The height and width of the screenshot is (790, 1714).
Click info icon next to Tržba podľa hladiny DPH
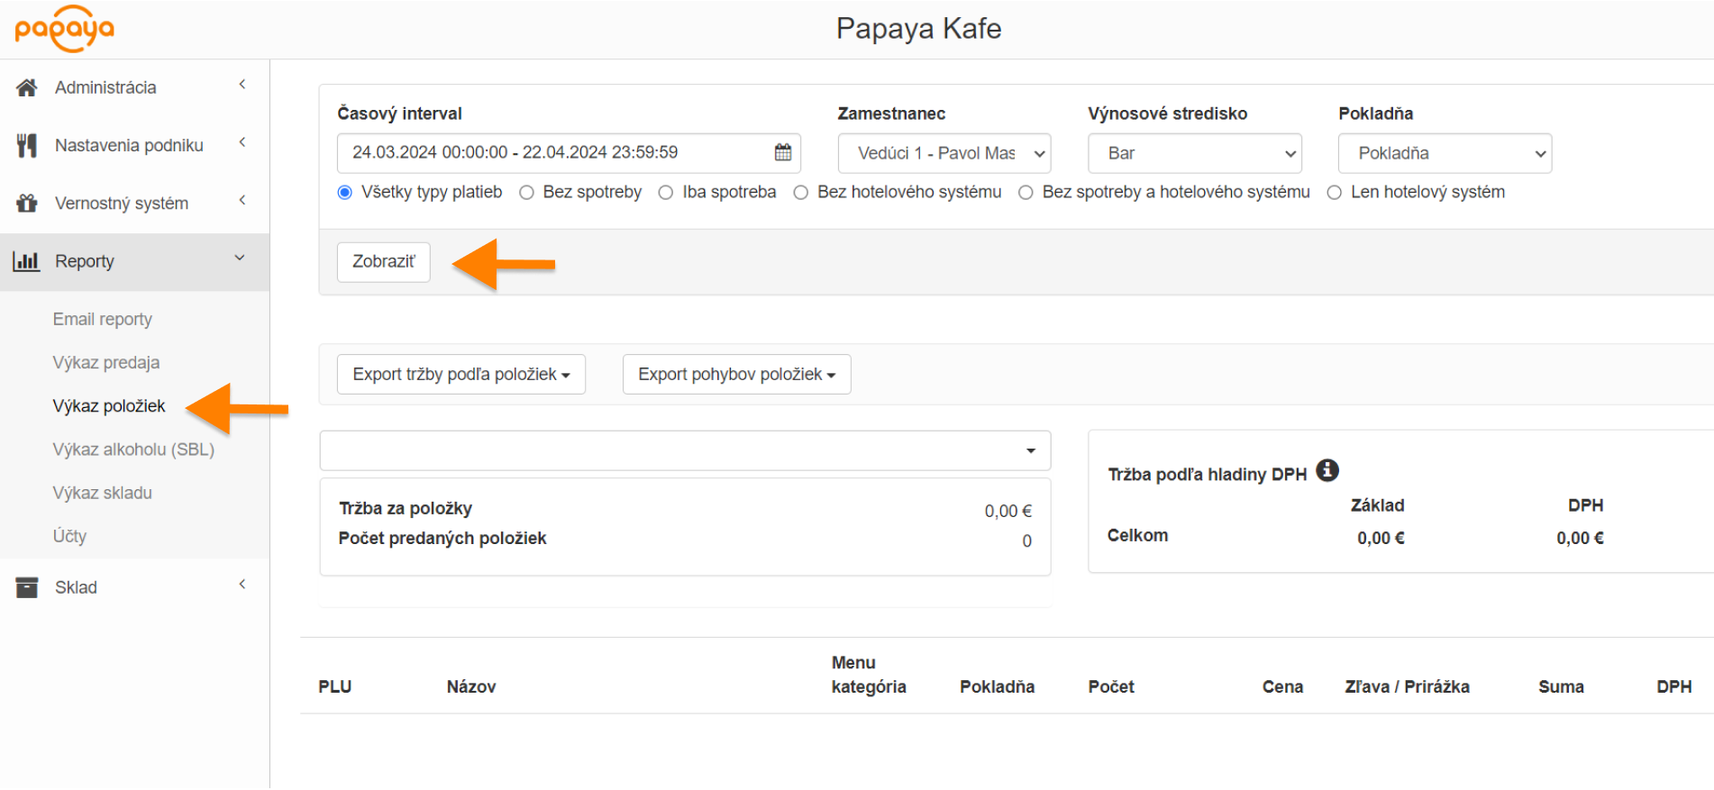tap(1327, 470)
